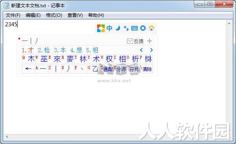Click the D left-falling stroke key
This screenshot has width=236, height=144.
[x=68, y=69]
